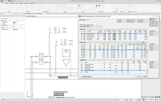Expand the Annotation panel dropdown

(46, 12)
